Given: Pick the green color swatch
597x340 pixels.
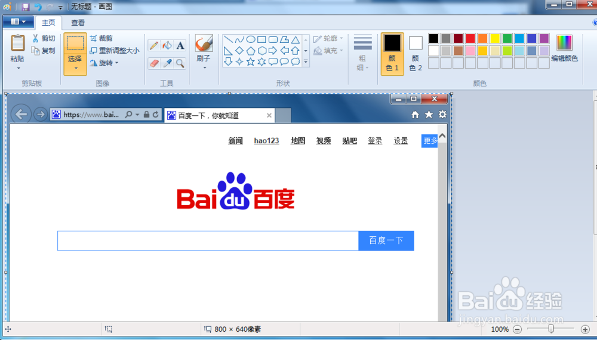Looking at the screenshot, I should click(x=507, y=38).
